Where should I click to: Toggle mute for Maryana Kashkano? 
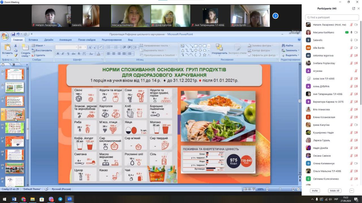(x=351, y=32)
